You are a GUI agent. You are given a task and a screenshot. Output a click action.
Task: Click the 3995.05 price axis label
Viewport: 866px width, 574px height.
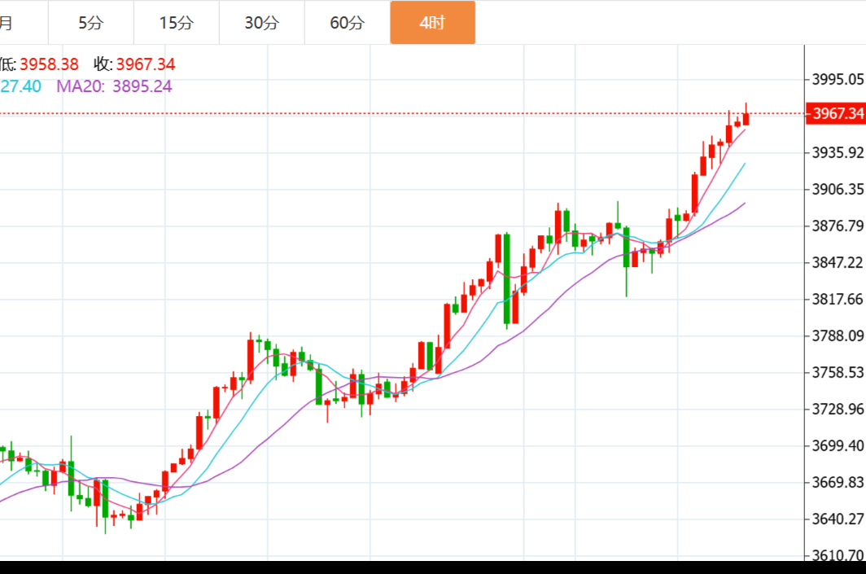click(838, 79)
